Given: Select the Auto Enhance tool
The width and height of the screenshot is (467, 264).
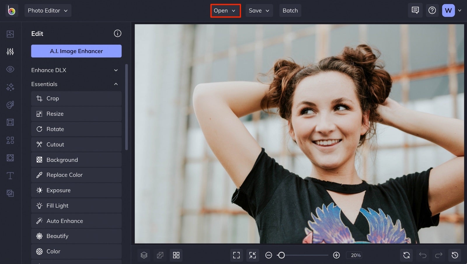Looking at the screenshot, I should [76, 221].
